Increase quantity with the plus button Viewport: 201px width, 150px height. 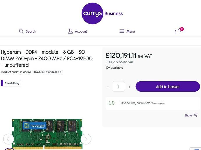point(129,87)
